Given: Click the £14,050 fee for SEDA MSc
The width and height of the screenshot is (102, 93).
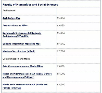Looking at the screenshot, I should coord(61,33).
